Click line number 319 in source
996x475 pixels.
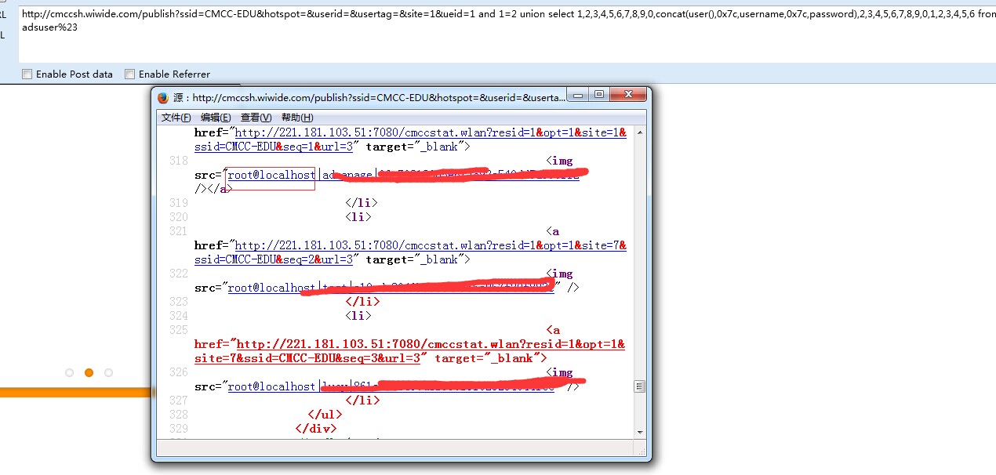click(177, 203)
